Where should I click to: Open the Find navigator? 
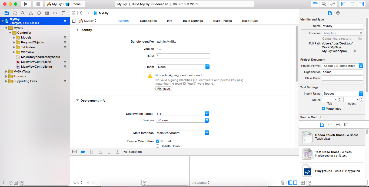(23, 13)
